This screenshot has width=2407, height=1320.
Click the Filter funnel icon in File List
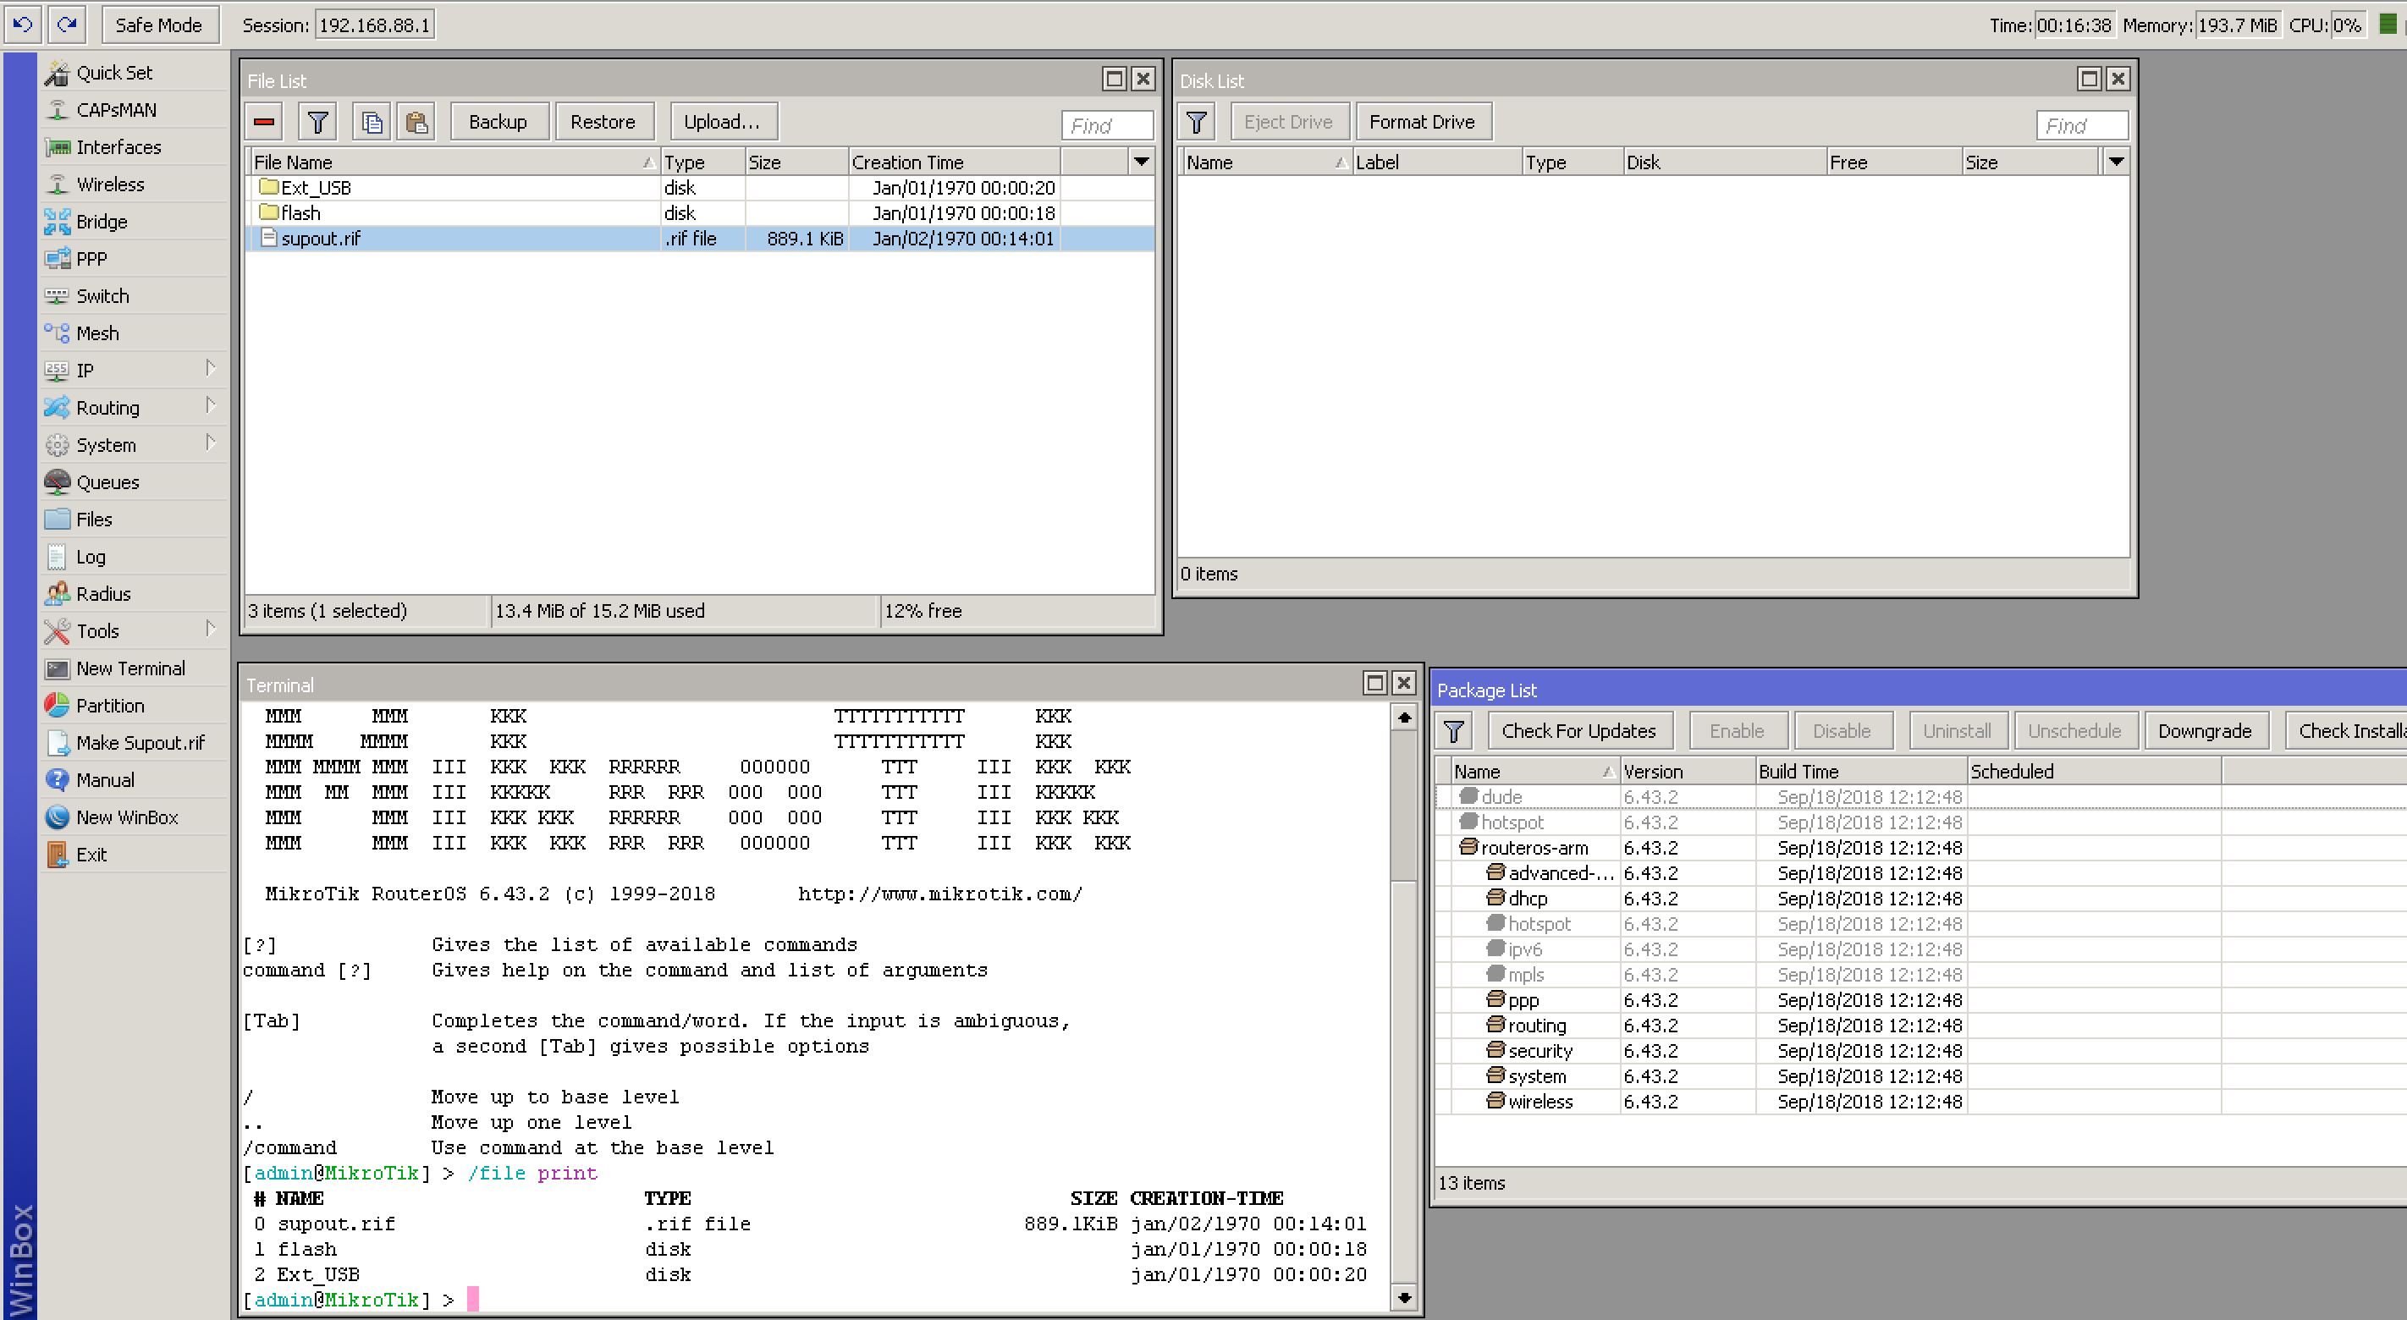(317, 123)
